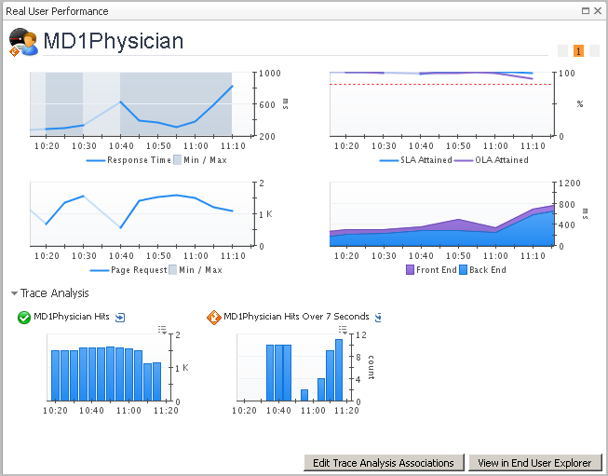The image size is (608, 476).
Task: Click the Min / Max legend swatch under Response Time
Action: click(177, 160)
